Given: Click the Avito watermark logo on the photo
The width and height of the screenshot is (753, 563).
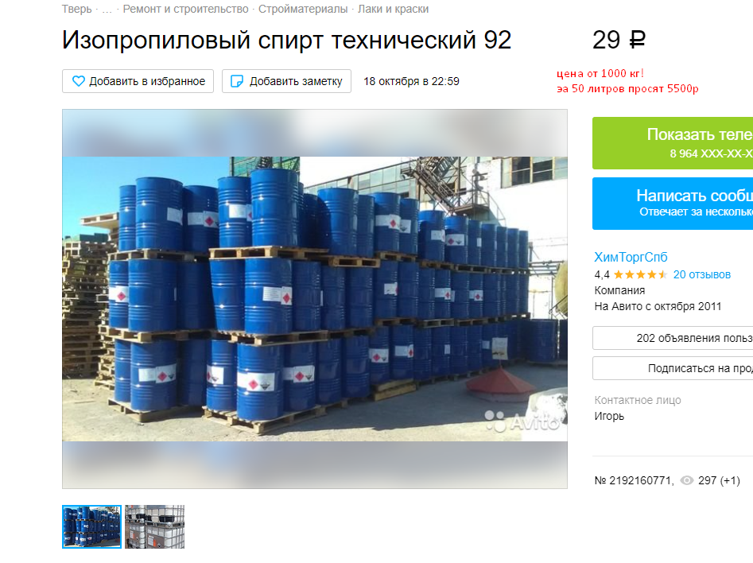Looking at the screenshot, I should [x=522, y=421].
